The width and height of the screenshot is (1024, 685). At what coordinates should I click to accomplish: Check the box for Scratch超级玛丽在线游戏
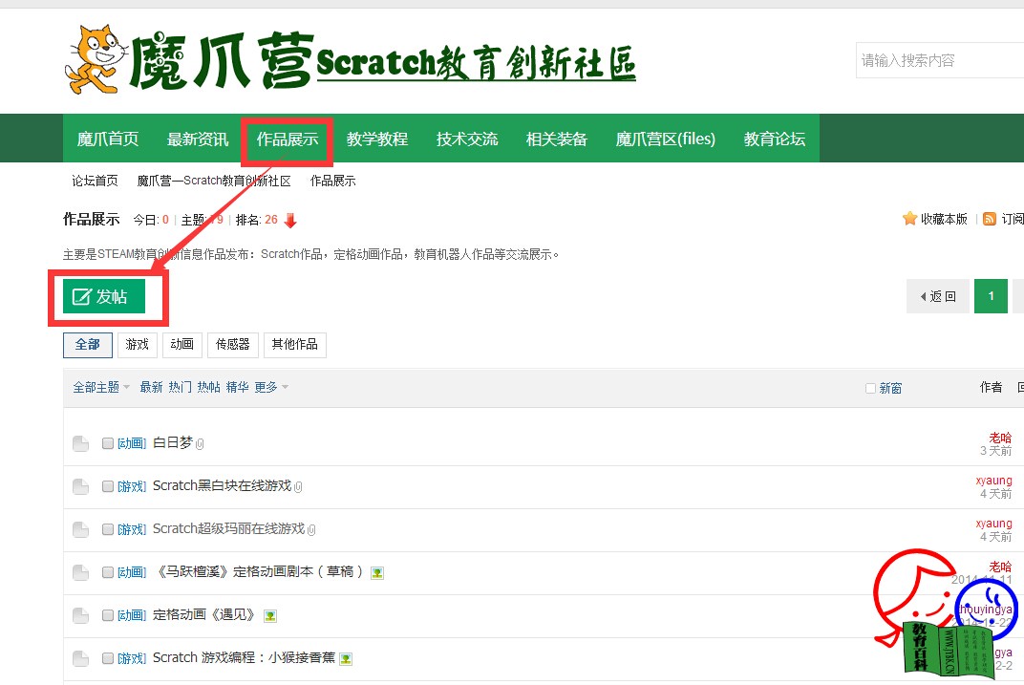tap(108, 529)
